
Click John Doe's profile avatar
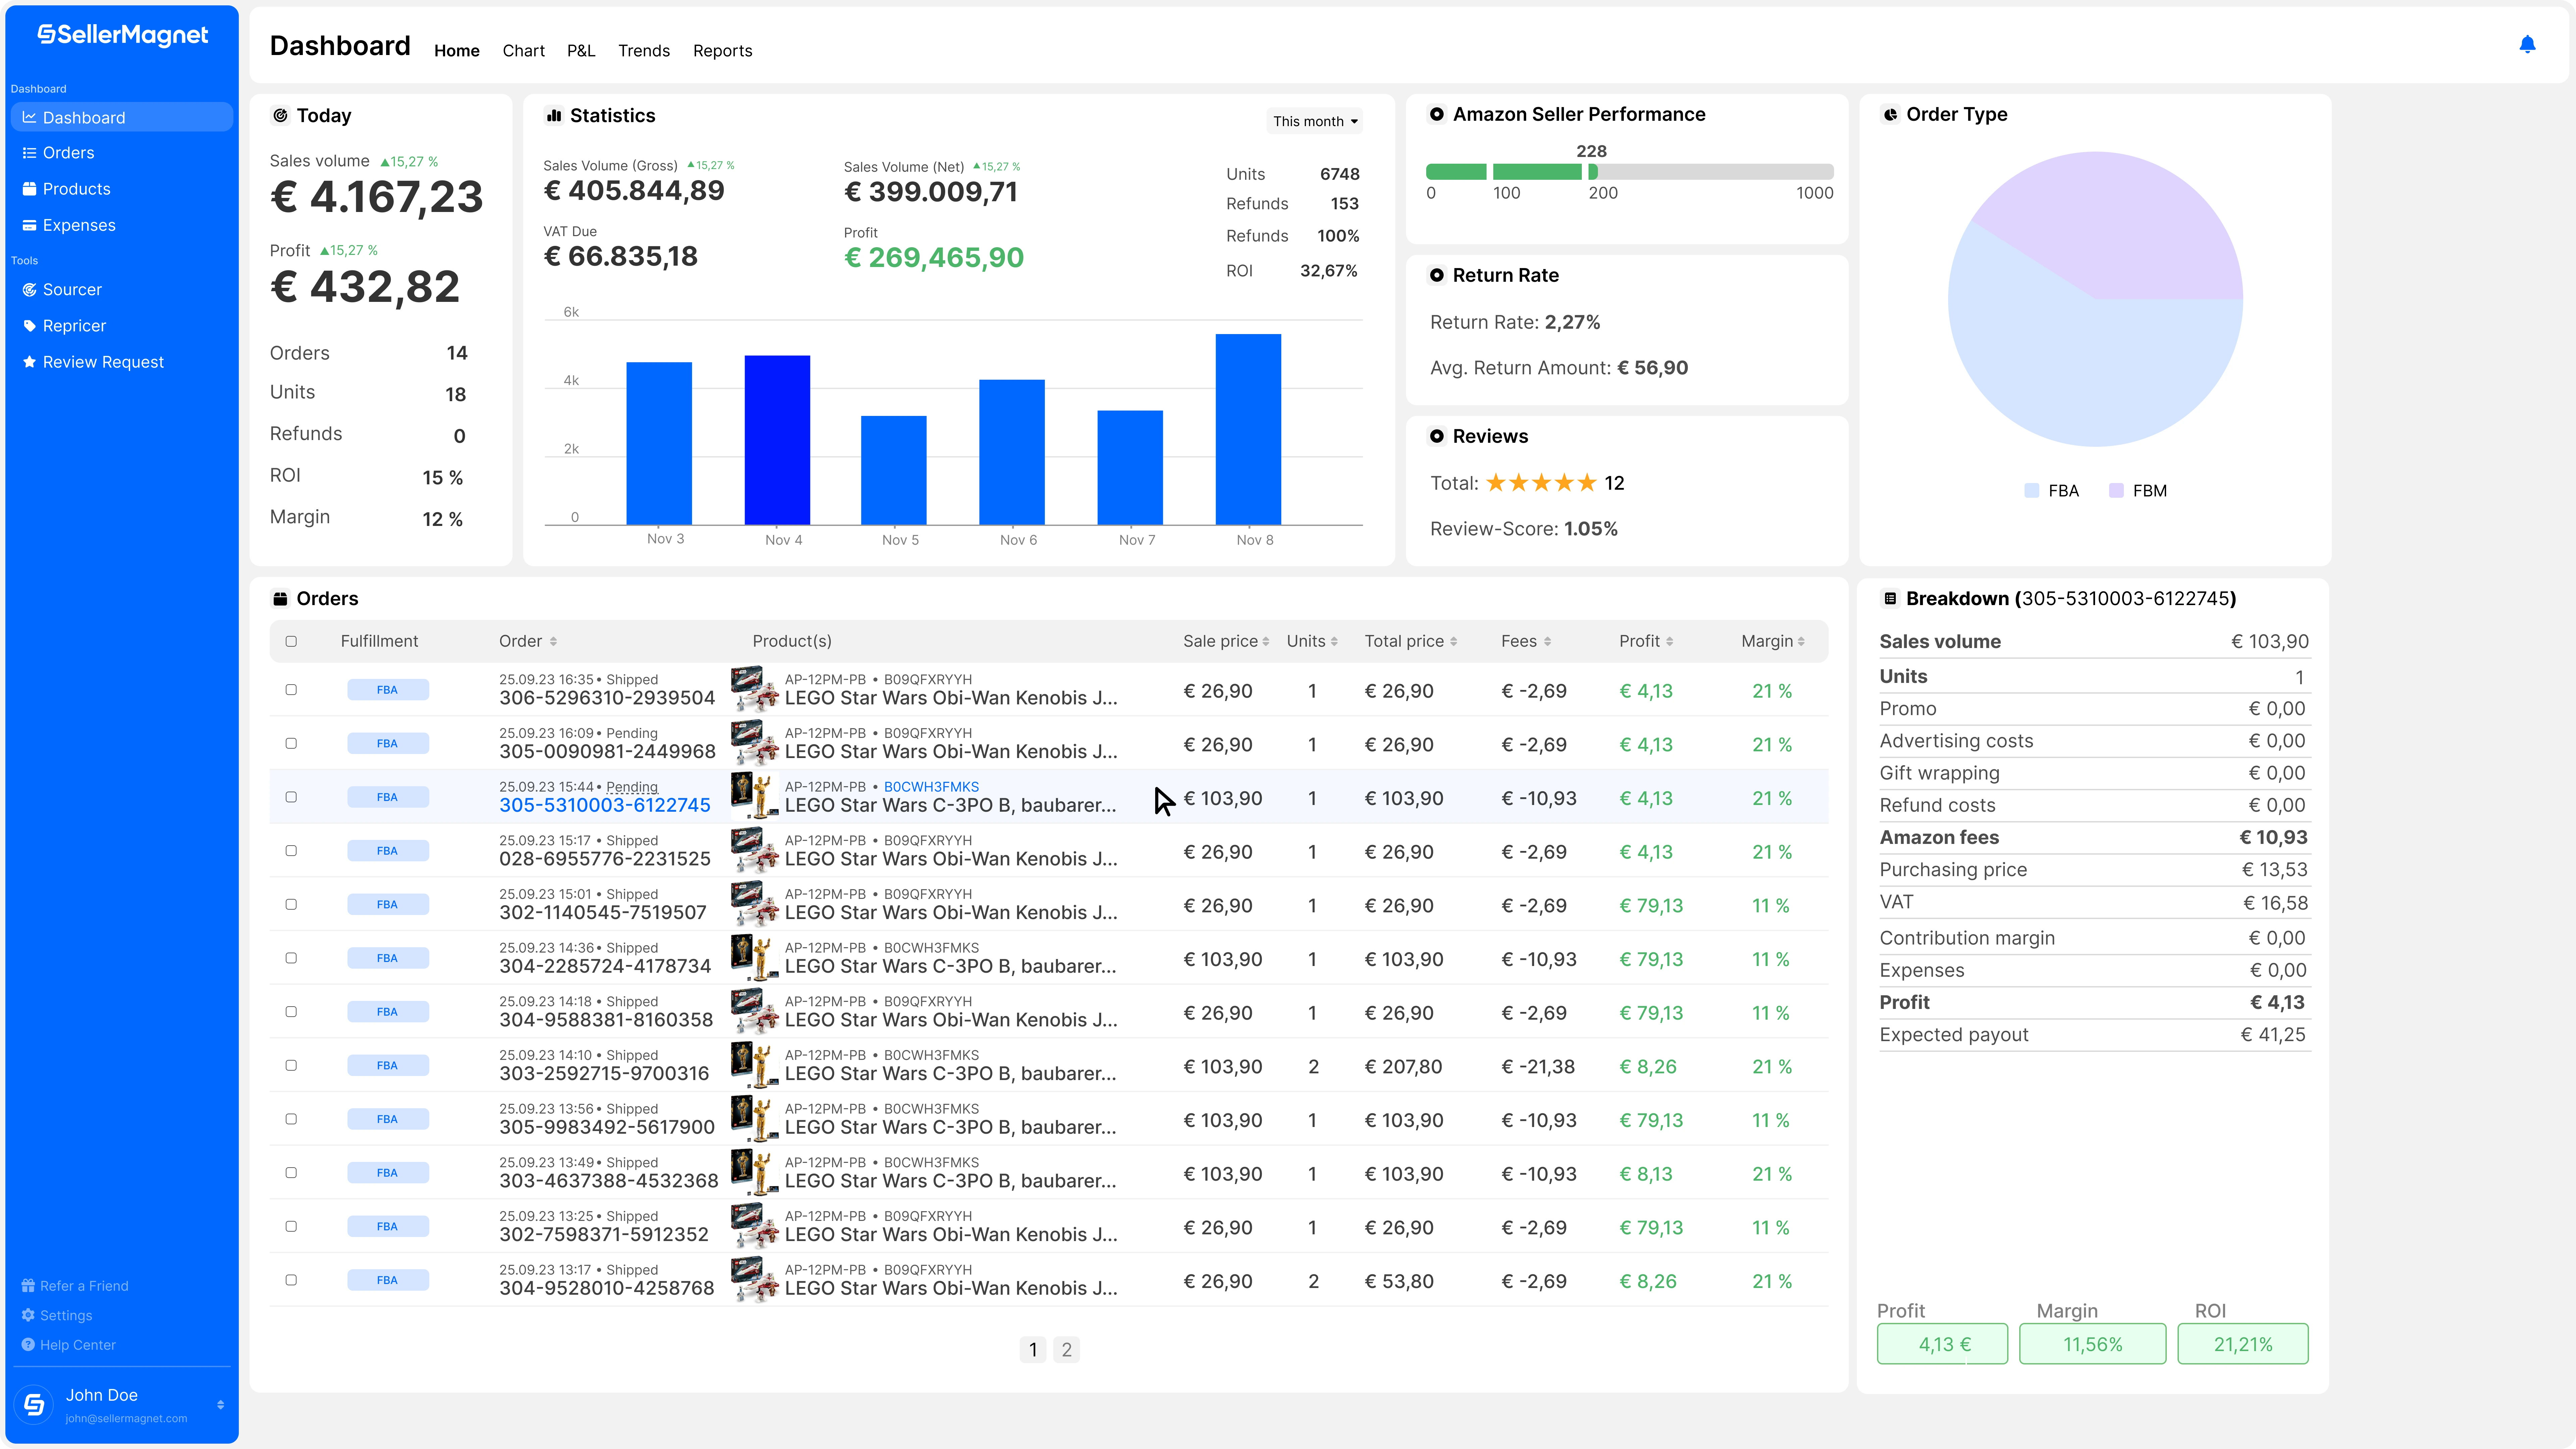click(x=34, y=1405)
